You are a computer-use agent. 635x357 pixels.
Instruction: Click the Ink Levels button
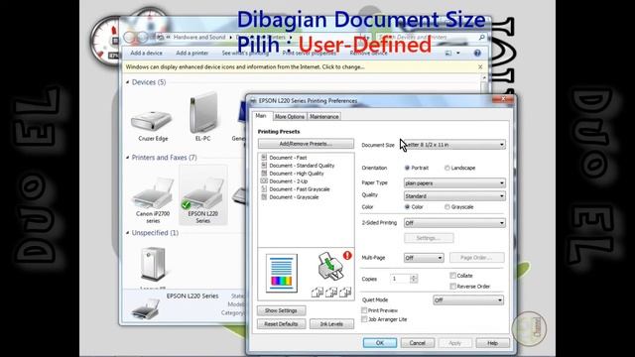click(x=331, y=324)
